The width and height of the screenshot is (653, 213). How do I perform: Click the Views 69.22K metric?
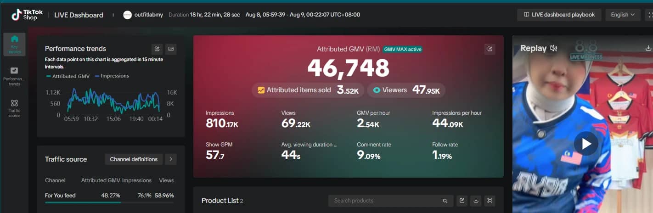click(296, 119)
